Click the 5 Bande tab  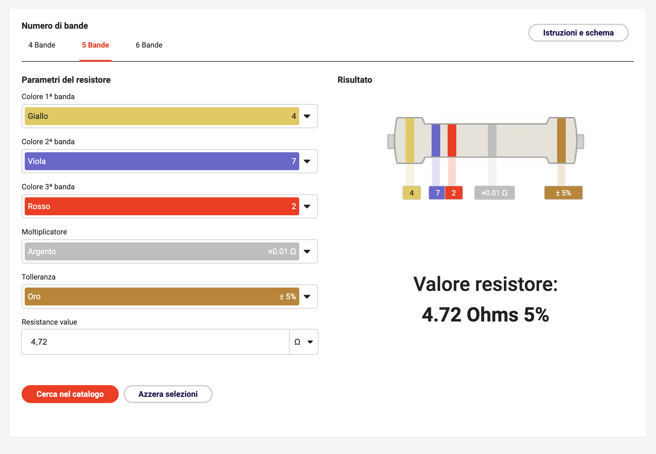click(95, 45)
